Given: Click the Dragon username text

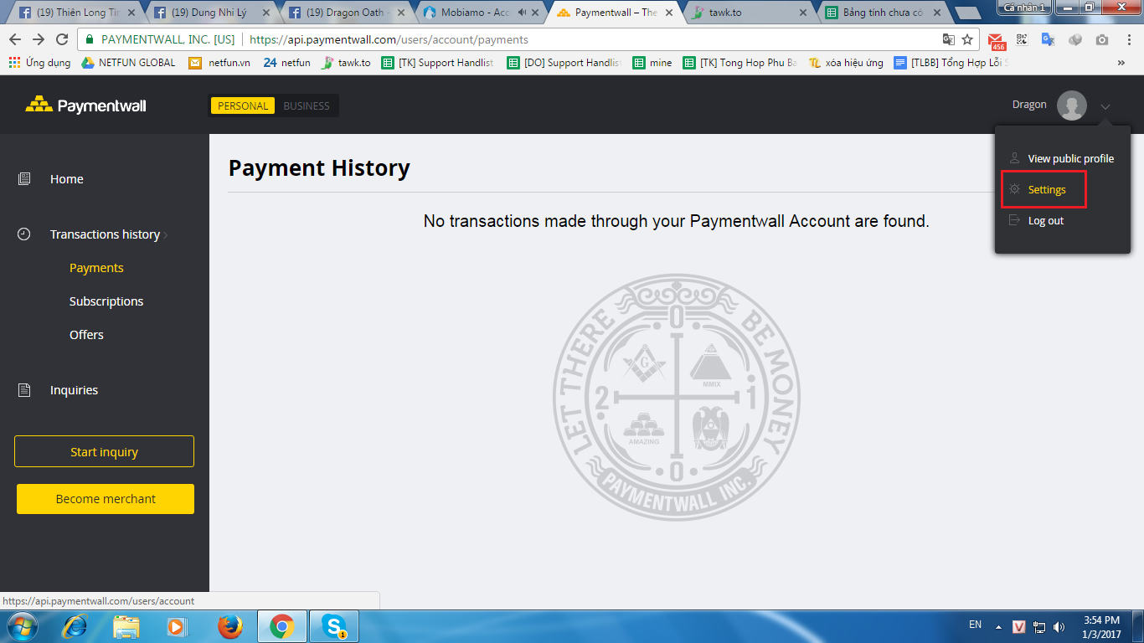Looking at the screenshot, I should [1029, 105].
